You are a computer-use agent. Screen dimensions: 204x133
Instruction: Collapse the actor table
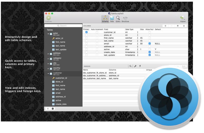(48, 34)
